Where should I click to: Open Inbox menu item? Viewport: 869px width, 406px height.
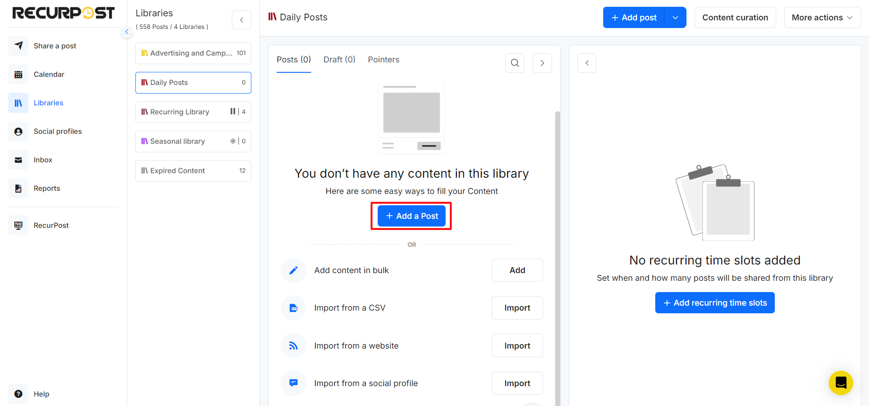(x=43, y=160)
